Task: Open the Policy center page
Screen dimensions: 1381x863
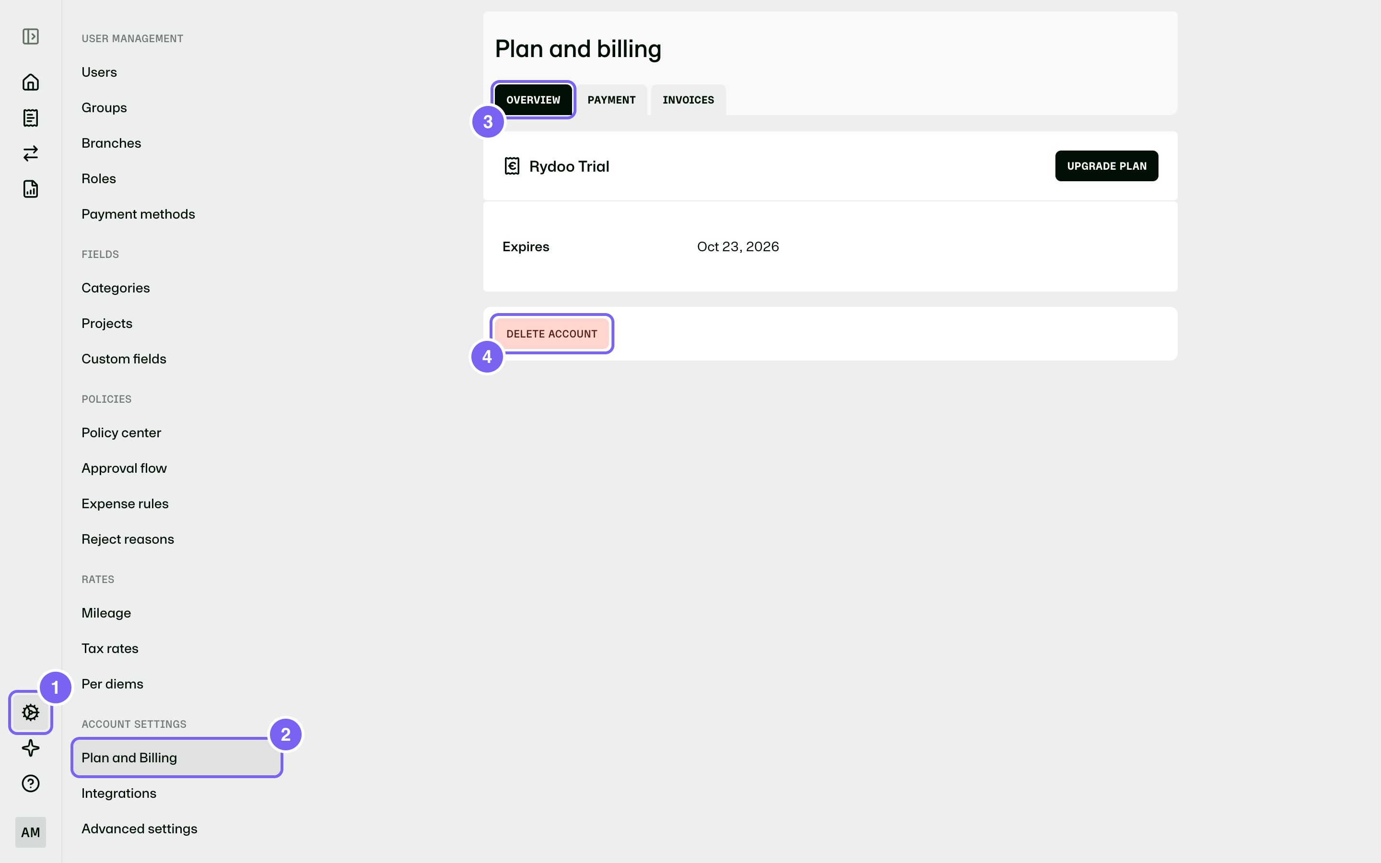Action: pyautogui.click(x=121, y=432)
